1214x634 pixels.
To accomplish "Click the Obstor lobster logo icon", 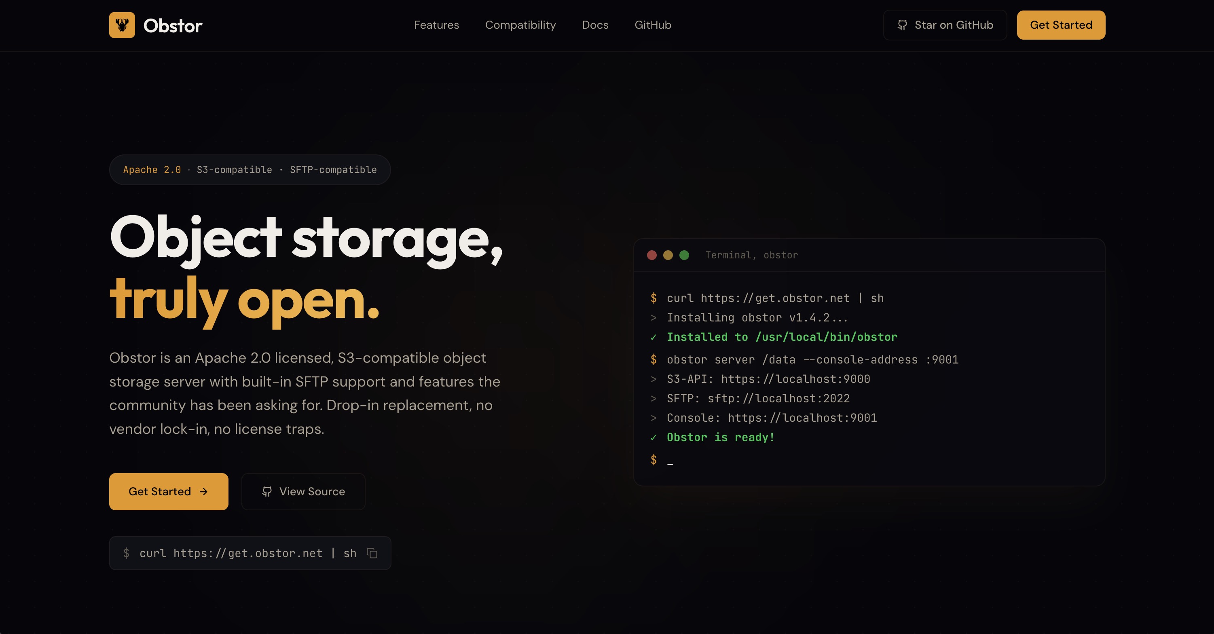I will click(x=122, y=25).
